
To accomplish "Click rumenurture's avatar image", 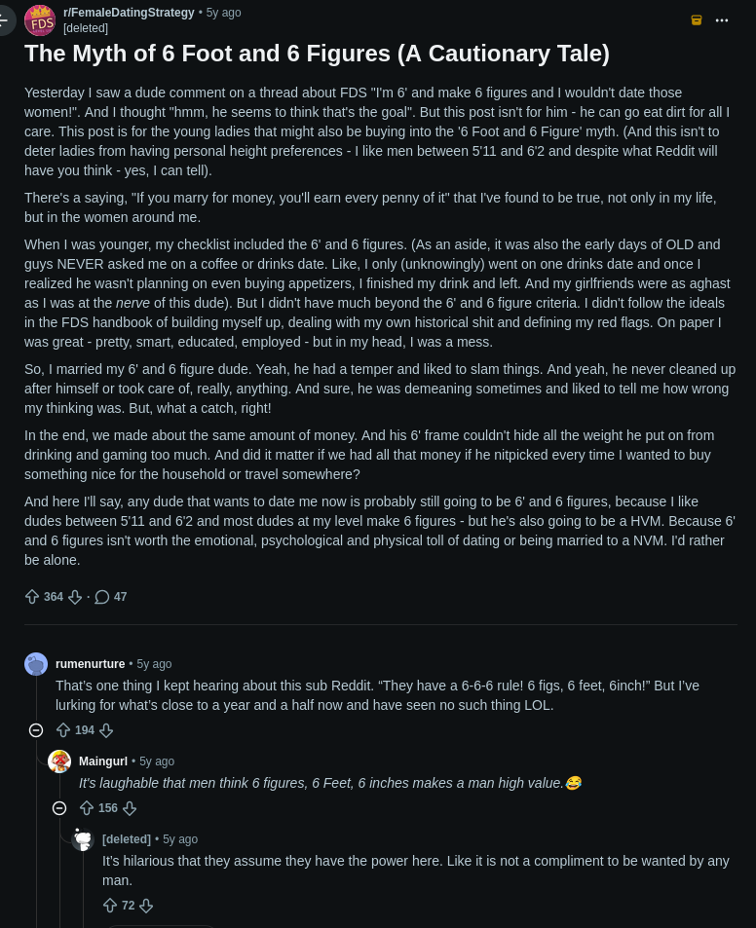I will [36, 664].
